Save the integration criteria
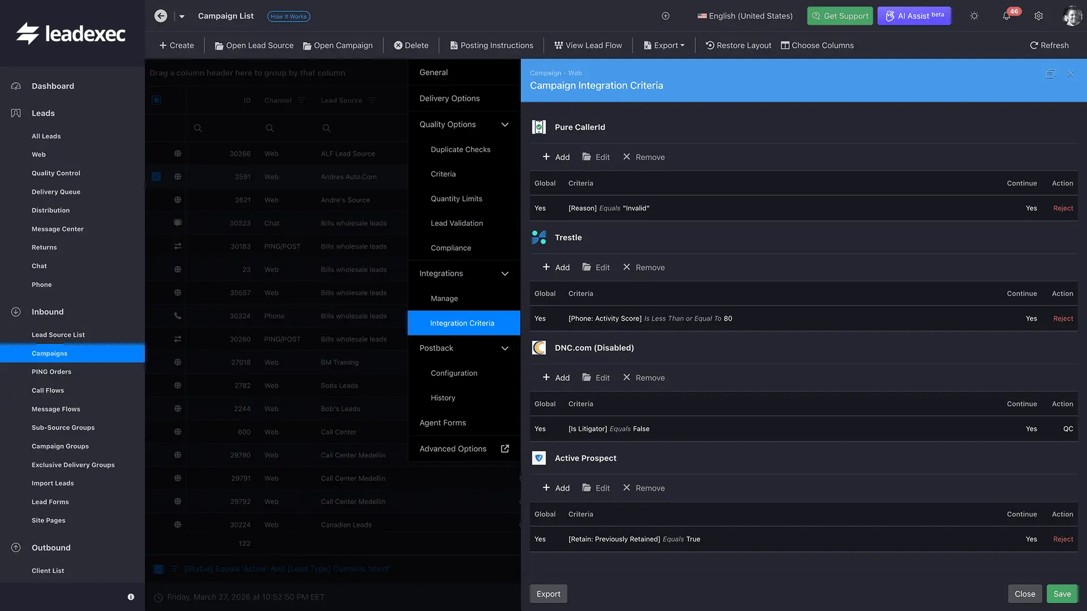Screen dimensions: 1087x611 coord(1062,594)
